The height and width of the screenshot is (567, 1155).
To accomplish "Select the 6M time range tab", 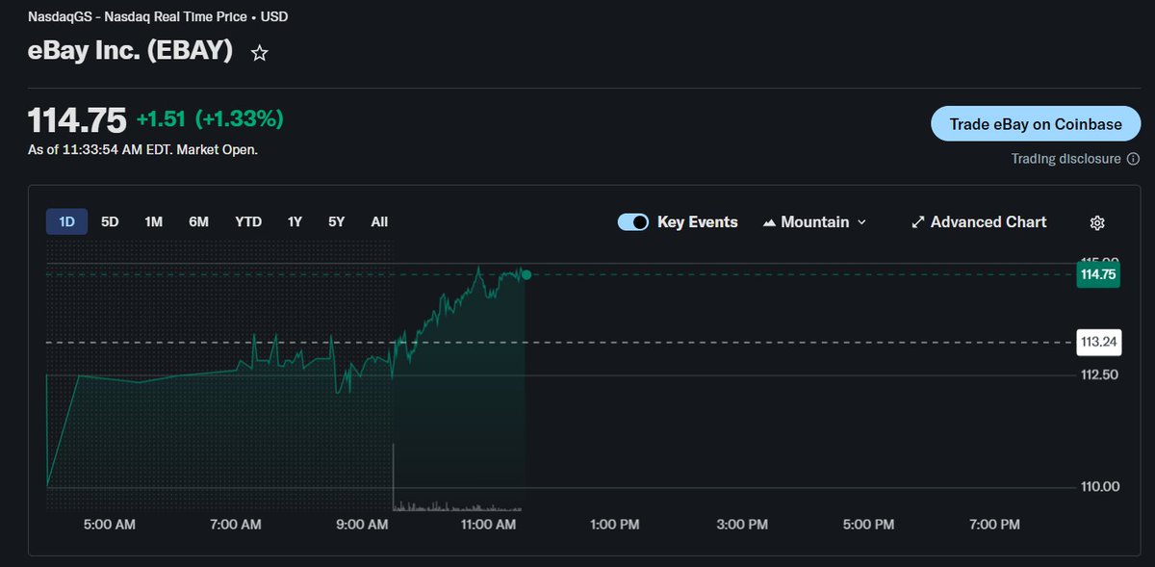I will (x=198, y=221).
